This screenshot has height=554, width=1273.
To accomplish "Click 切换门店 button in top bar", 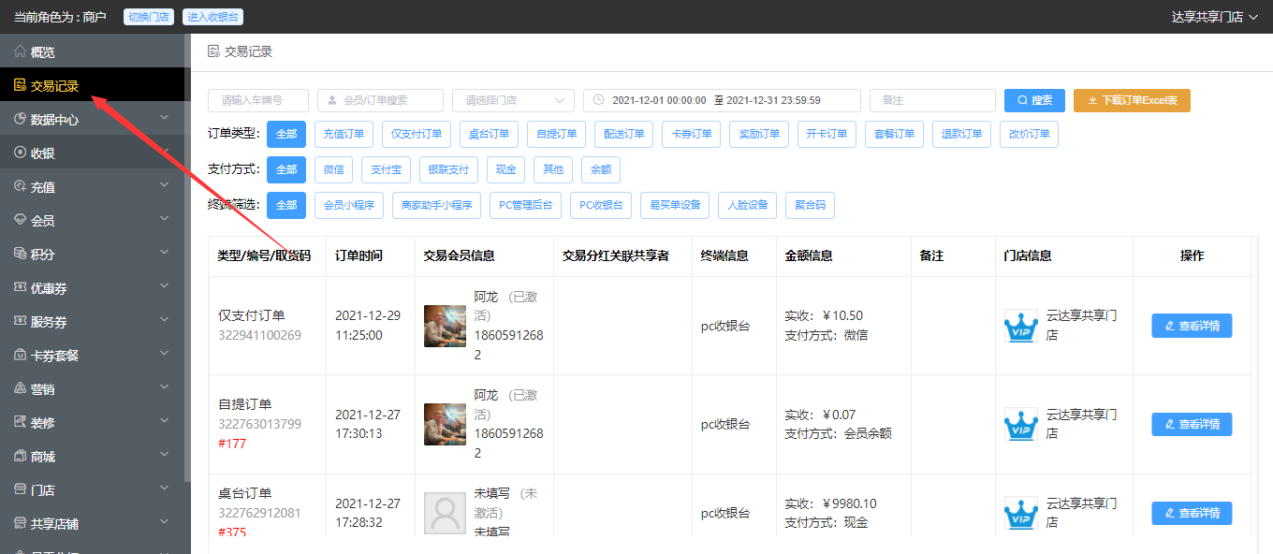I will pyautogui.click(x=149, y=17).
